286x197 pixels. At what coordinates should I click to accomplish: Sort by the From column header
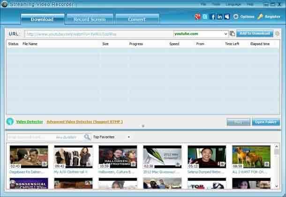(200, 44)
